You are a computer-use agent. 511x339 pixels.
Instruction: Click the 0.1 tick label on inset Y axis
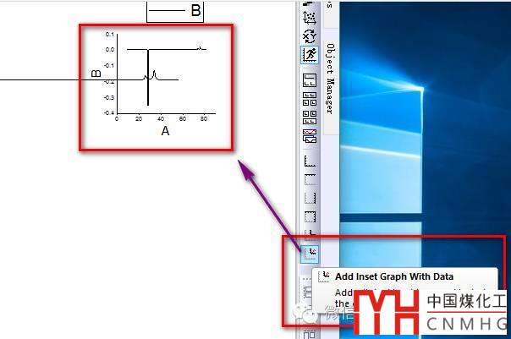[x=109, y=34]
